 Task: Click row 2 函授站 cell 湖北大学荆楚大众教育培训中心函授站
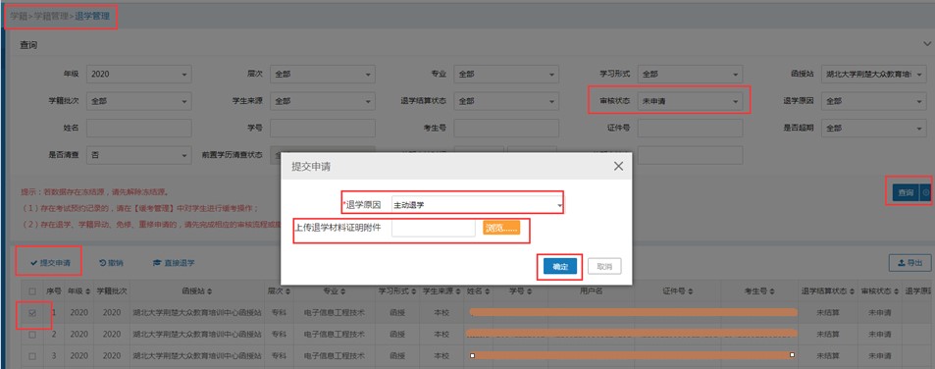(197, 335)
